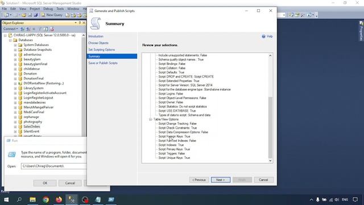
Task: Click OK in the Run dialog
Action: pos(45,183)
